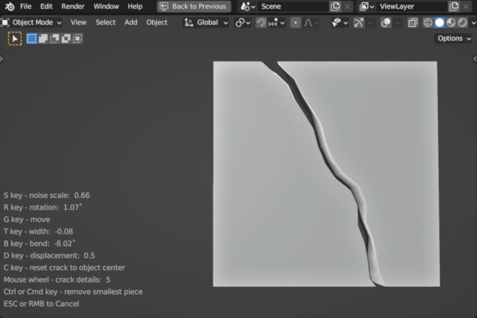Open the pivot point dropdown
This screenshot has width=477, height=318.
click(243, 22)
